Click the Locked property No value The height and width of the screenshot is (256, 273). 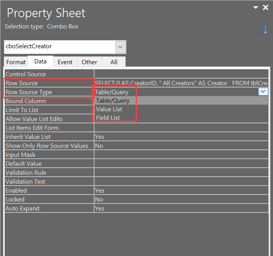click(x=181, y=199)
